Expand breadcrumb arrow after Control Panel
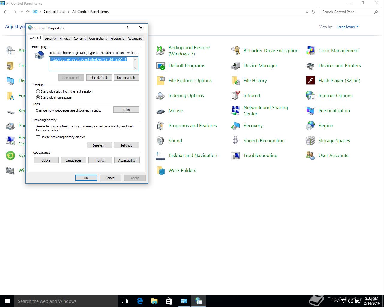This screenshot has width=384, height=307. tap(69, 12)
